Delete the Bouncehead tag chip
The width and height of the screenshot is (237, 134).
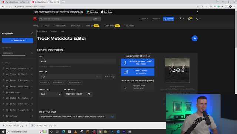coord(64,82)
